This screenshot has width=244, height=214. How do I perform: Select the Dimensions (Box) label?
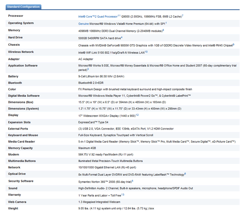coord(21,102)
